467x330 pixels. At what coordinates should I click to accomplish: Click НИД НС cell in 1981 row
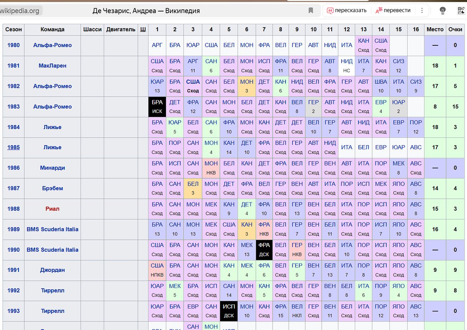coord(347,66)
